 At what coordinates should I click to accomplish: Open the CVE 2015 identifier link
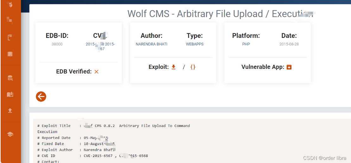click(x=100, y=46)
